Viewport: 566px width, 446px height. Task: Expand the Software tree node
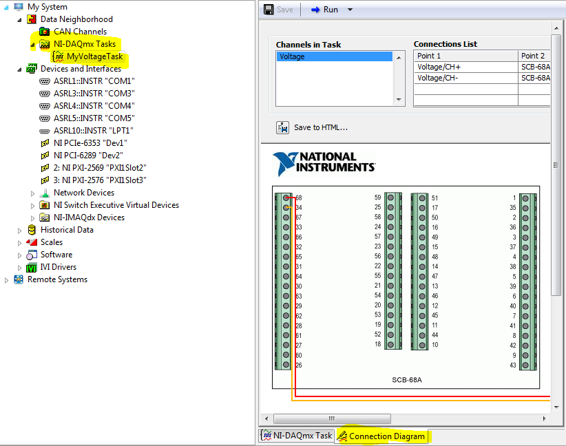click(x=19, y=255)
